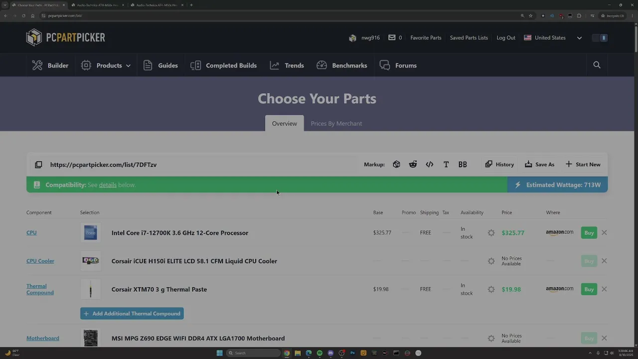Open price settings gear for Thermal Compound row

click(x=491, y=289)
